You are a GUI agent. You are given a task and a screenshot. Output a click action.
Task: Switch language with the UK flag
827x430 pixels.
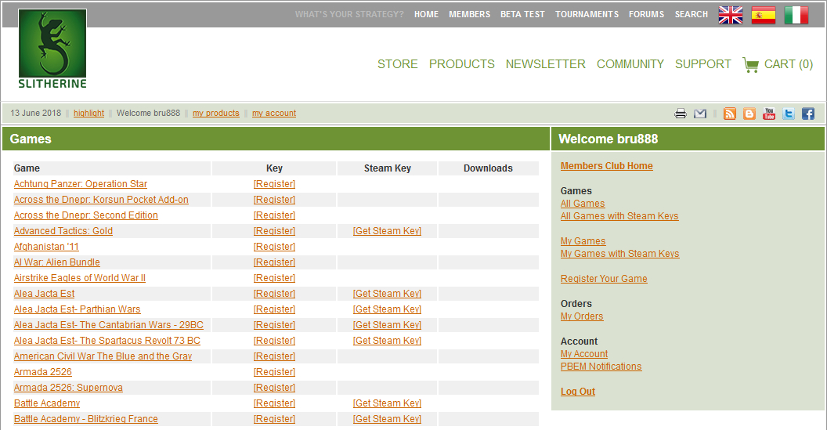click(x=731, y=15)
